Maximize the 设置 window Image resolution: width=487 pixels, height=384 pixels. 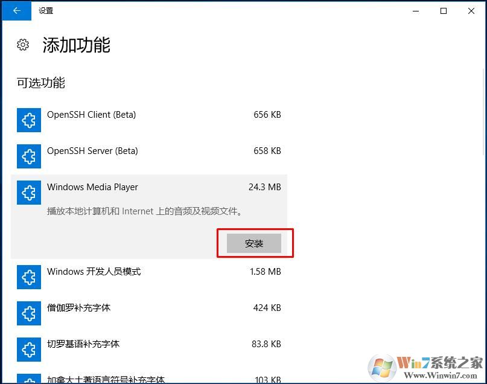444,11
